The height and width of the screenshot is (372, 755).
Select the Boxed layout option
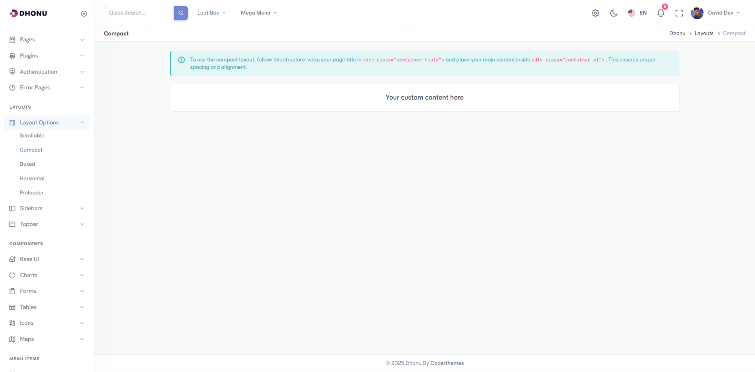pos(28,164)
